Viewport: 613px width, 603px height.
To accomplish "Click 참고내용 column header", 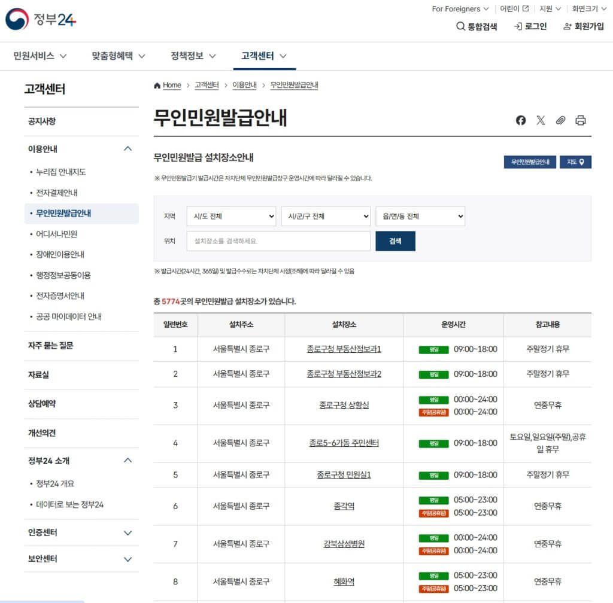I will 547,325.
